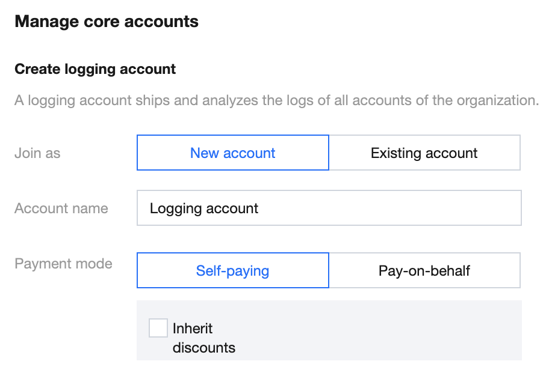Screen dimensions: 549x382
Task: Click the 'Logging account' text in the field
Action: pyautogui.click(x=204, y=208)
